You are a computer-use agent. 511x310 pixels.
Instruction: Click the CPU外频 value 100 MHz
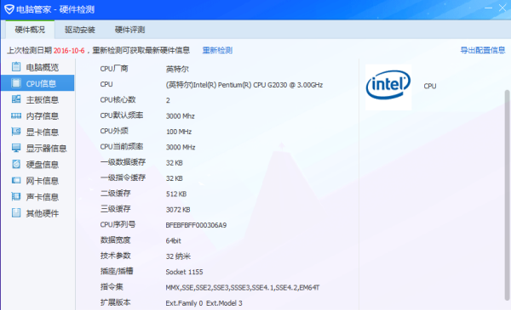[x=179, y=132]
